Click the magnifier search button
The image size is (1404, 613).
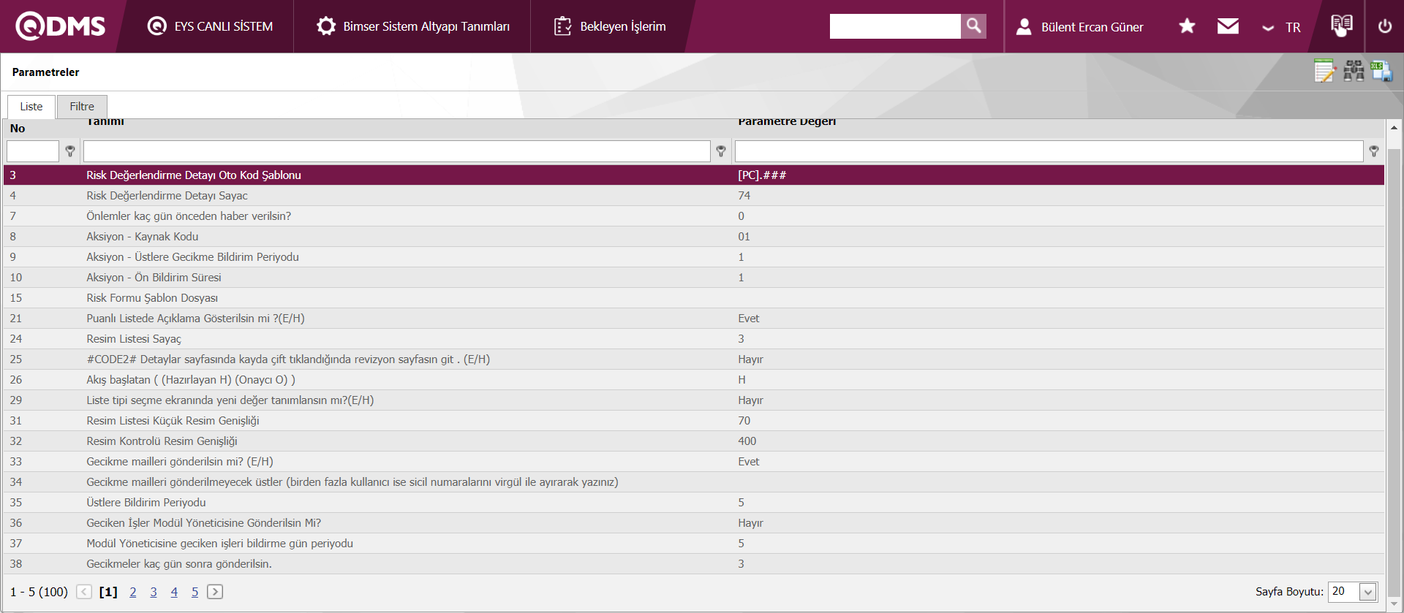973,26
